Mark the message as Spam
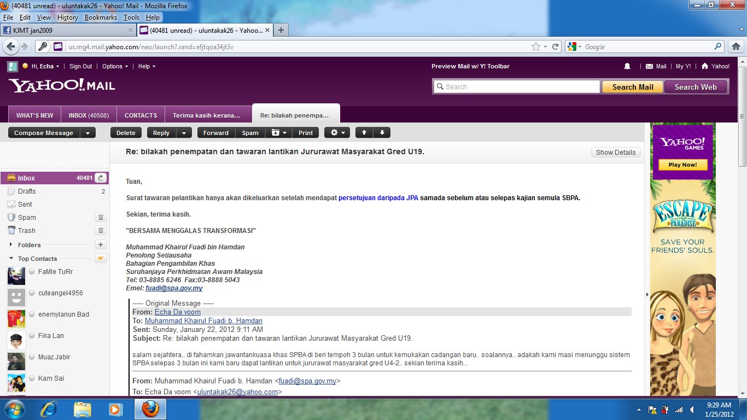The height and width of the screenshot is (420, 747). click(x=250, y=132)
